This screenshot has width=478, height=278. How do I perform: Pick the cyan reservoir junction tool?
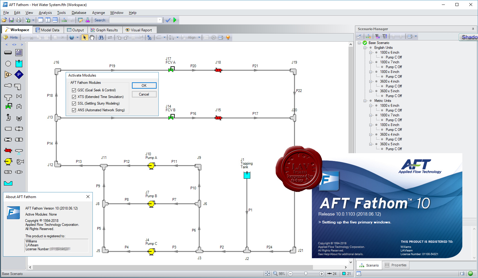[x=19, y=64]
